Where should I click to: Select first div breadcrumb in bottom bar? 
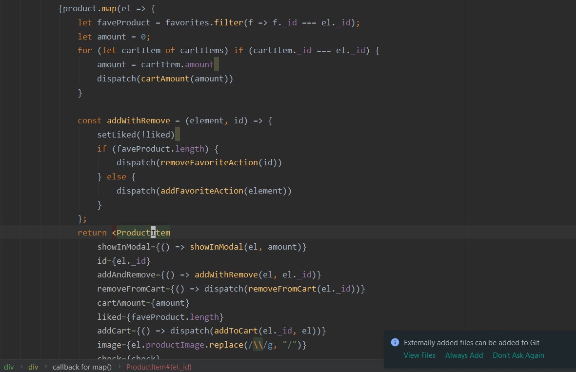pyautogui.click(x=9, y=367)
